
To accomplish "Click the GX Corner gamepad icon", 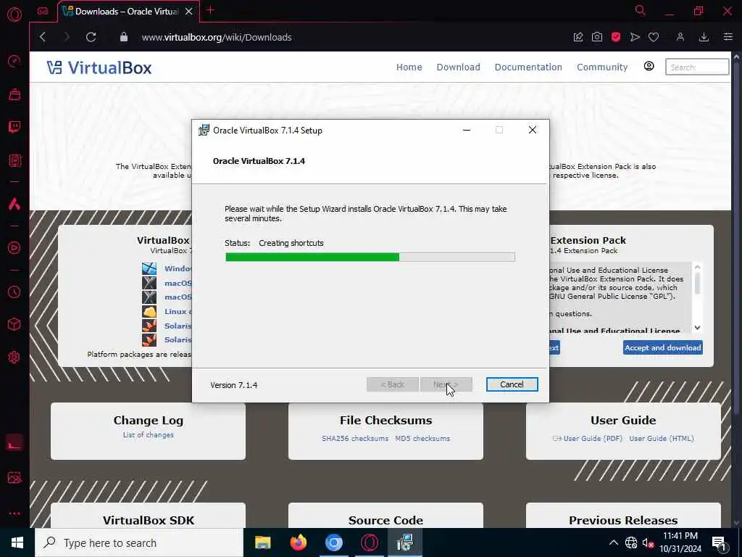I will pyautogui.click(x=43, y=12).
